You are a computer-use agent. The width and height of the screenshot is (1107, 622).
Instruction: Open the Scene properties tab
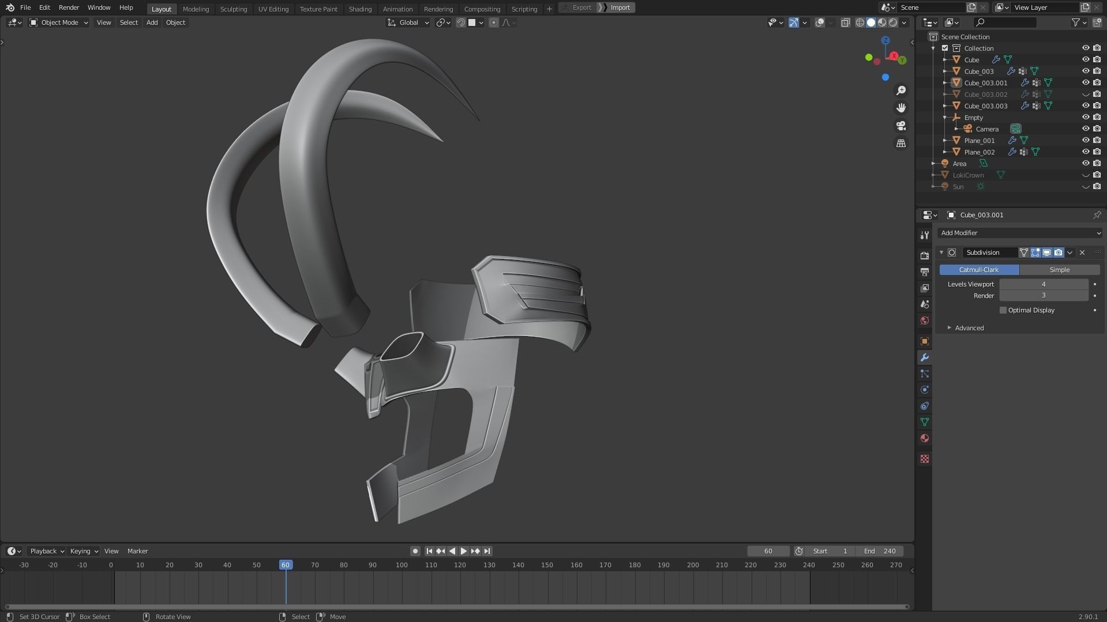925,304
